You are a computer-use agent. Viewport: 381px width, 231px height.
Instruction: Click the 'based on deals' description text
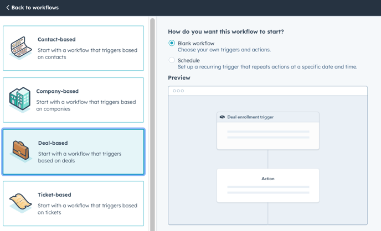pyautogui.click(x=56, y=161)
